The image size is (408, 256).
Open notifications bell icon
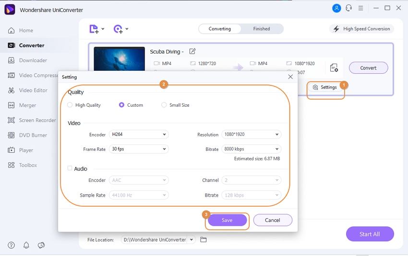[26, 245]
